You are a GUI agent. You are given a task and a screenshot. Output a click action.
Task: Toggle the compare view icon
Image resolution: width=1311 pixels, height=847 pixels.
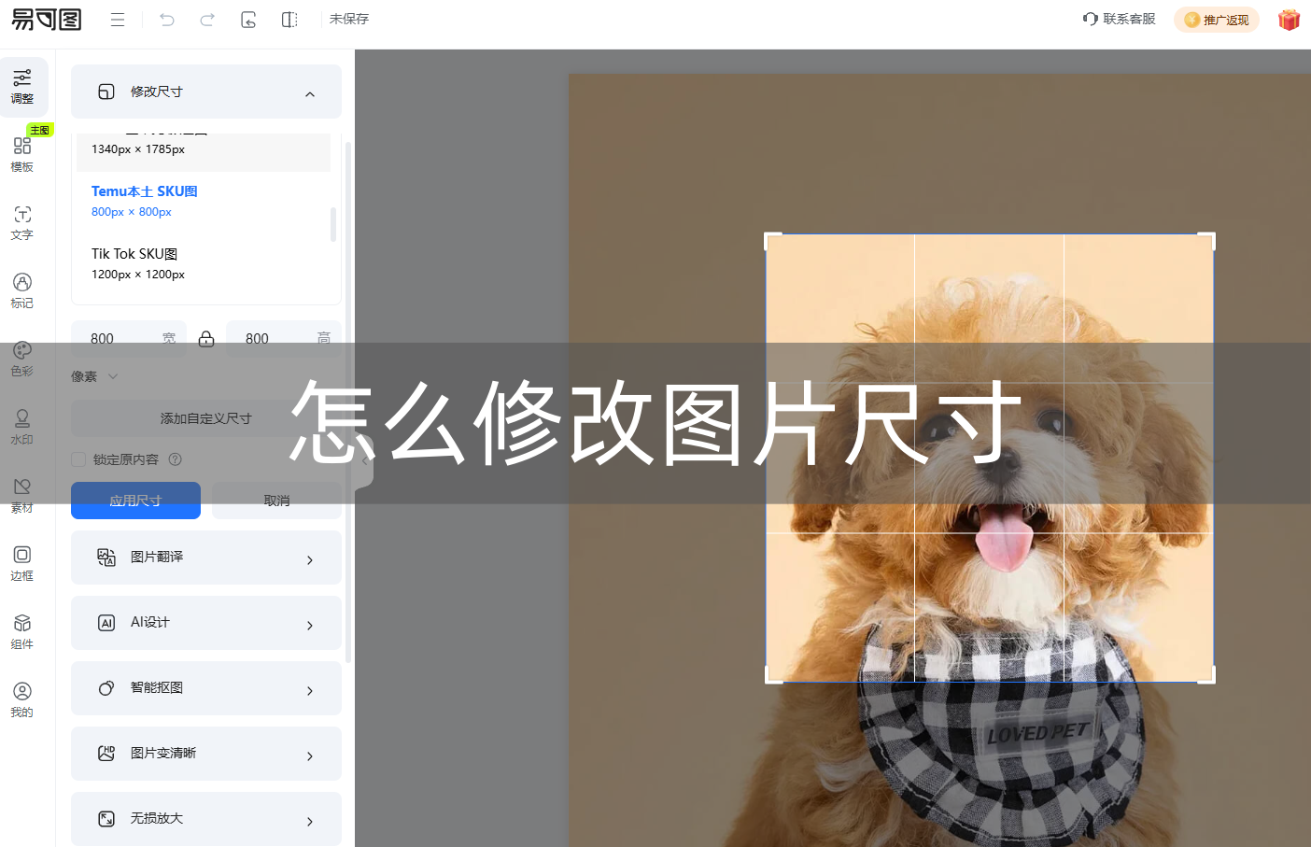point(289,20)
